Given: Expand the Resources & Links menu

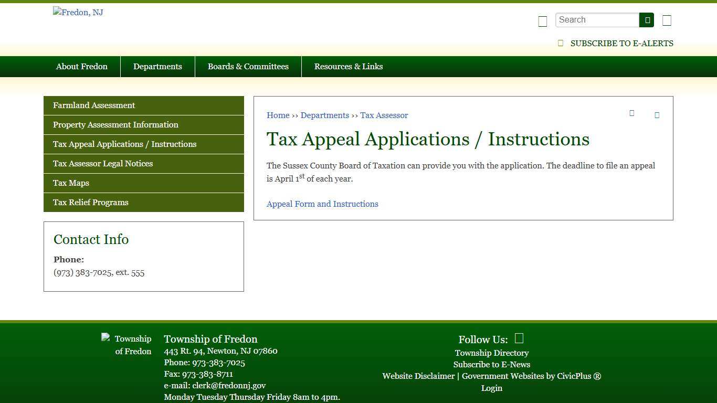Looking at the screenshot, I should pos(349,66).
